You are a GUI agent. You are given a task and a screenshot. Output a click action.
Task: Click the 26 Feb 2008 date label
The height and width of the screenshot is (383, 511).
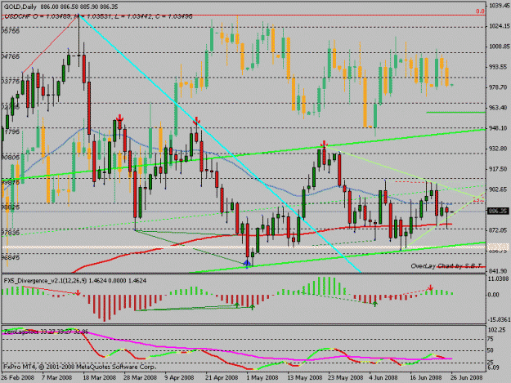pos(18,377)
